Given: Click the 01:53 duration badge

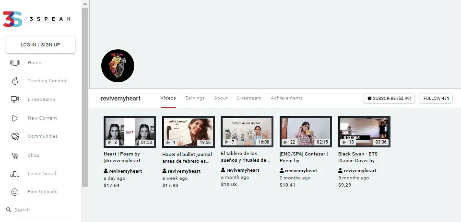Looking at the screenshot, I should click(x=146, y=142).
